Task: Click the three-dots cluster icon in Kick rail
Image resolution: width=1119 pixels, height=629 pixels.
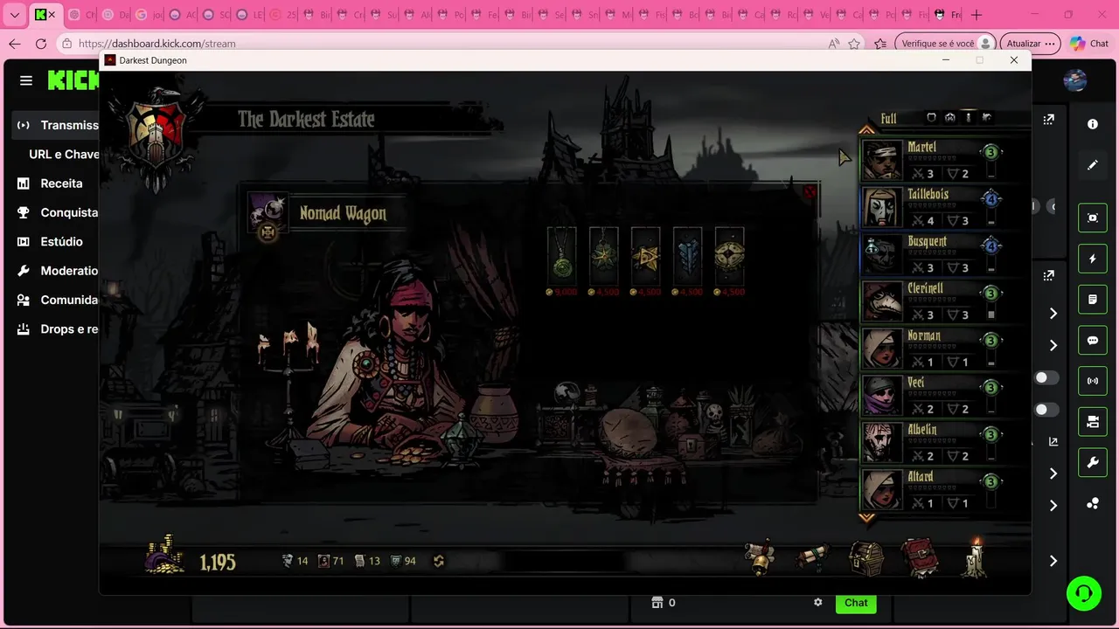Action: click(1093, 503)
